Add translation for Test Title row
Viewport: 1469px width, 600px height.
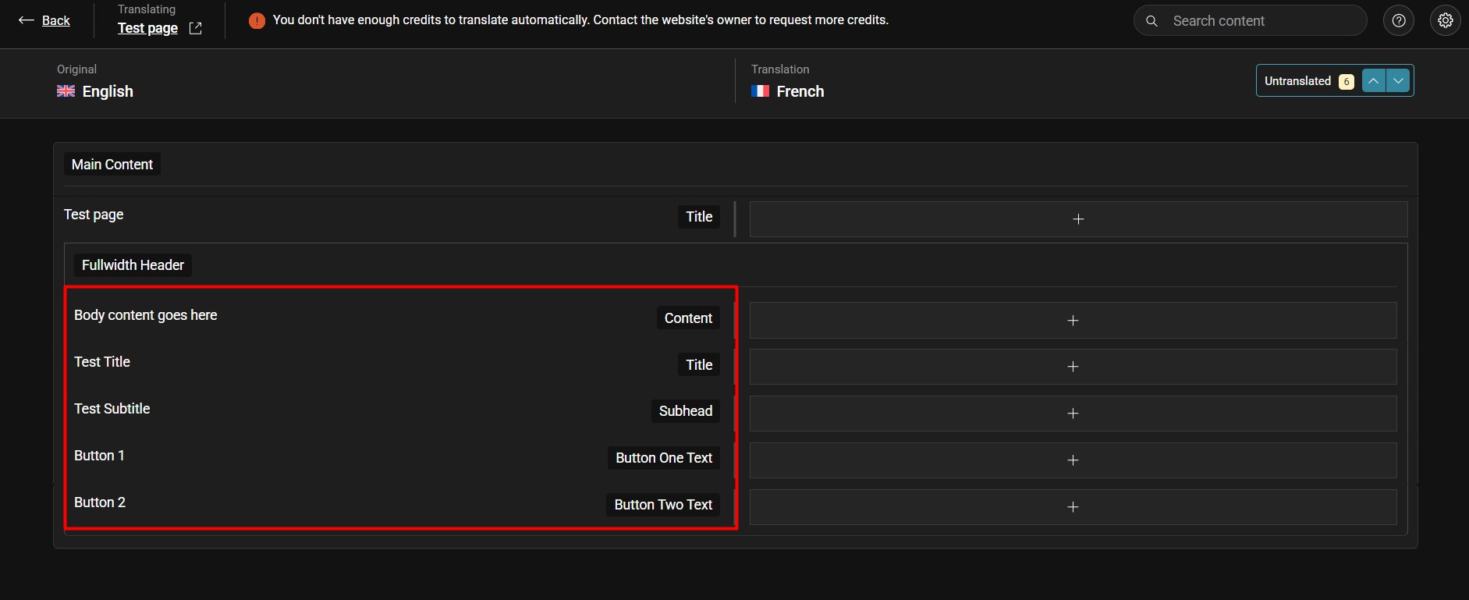click(1073, 367)
